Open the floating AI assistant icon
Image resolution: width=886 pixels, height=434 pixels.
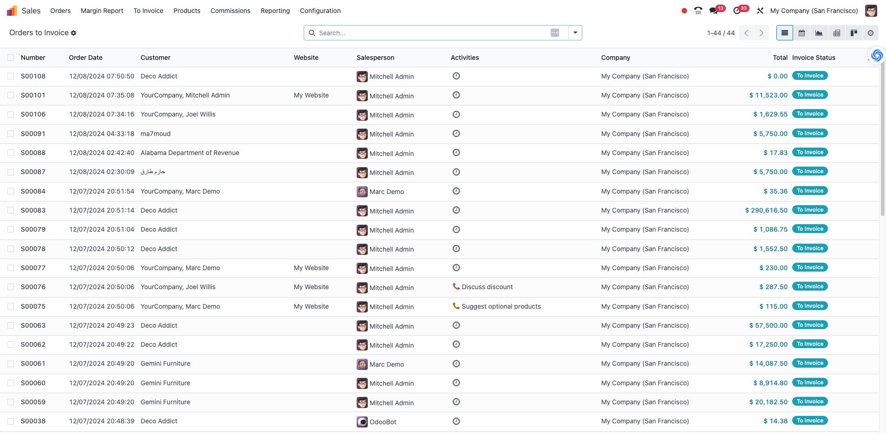pyautogui.click(x=877, y=56)
